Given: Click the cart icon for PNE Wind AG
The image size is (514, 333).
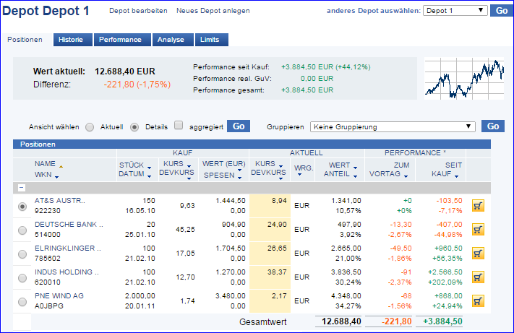Looking at the screenshot, I should click(478, 300).
